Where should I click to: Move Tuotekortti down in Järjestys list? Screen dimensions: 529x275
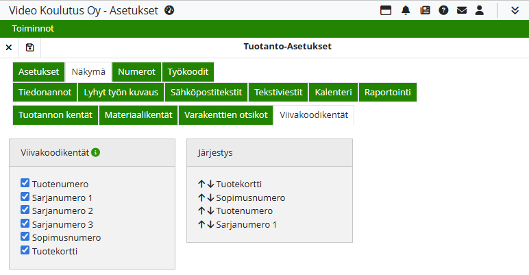coord(210,184)
